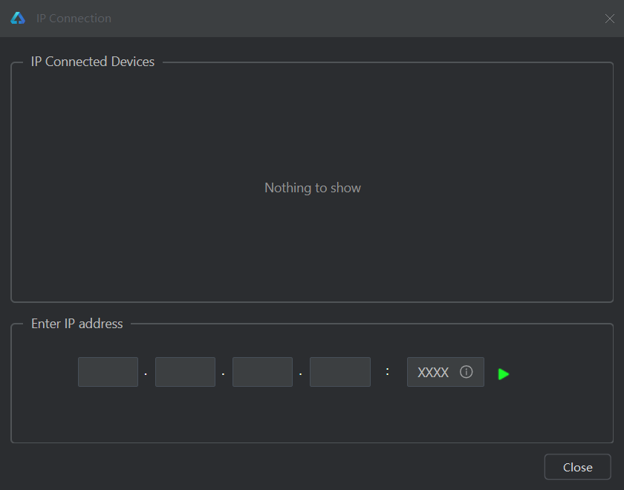Click the "IP Connected Devices" group label
The height and width of the screenshot is (490, 624).
tap(93, 62)
